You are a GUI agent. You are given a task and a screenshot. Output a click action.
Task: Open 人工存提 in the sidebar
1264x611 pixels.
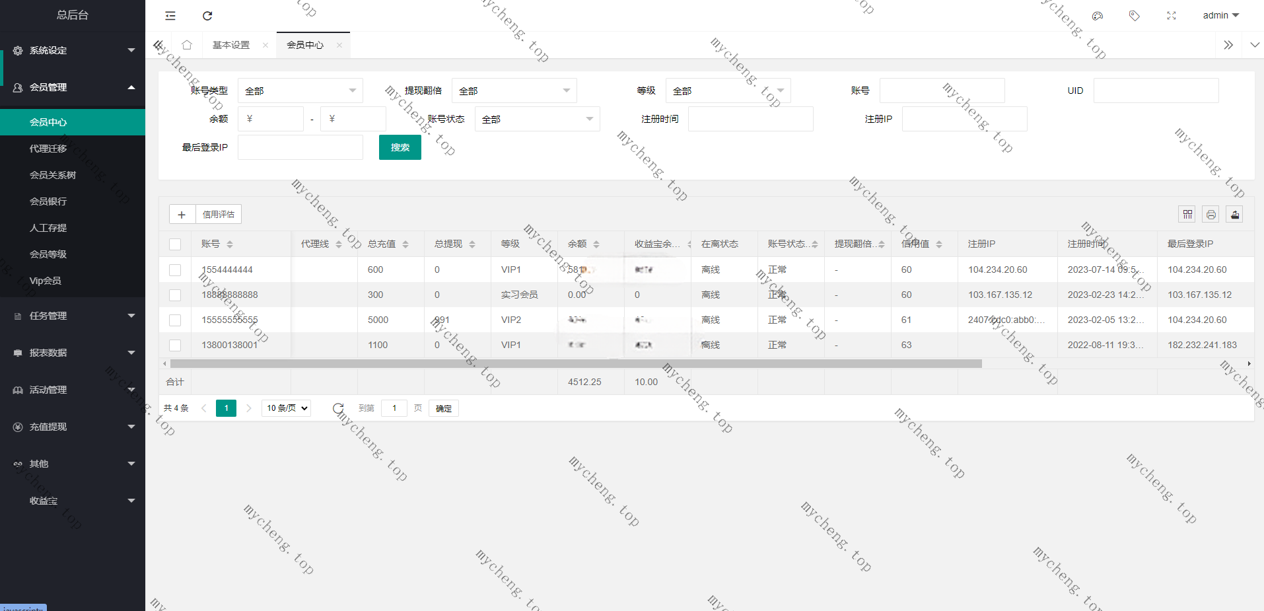[73, 228]
